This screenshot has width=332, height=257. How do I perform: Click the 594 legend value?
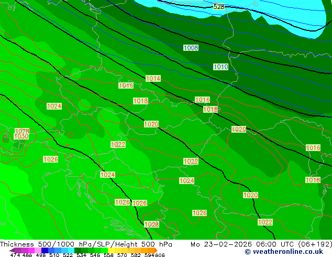click(x=149, y=255)
